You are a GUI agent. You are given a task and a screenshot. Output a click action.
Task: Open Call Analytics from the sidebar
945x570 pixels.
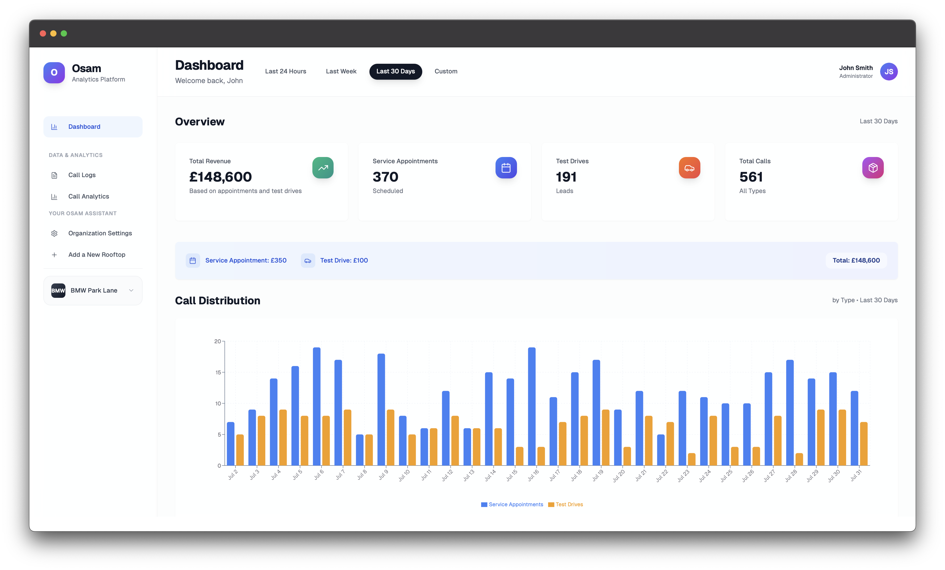tap(89, 196)
